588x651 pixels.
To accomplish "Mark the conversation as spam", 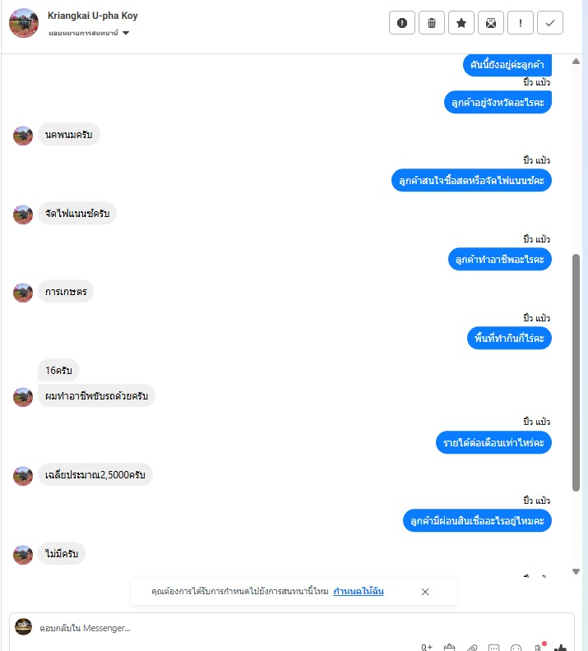I will [x=401, y=23].
